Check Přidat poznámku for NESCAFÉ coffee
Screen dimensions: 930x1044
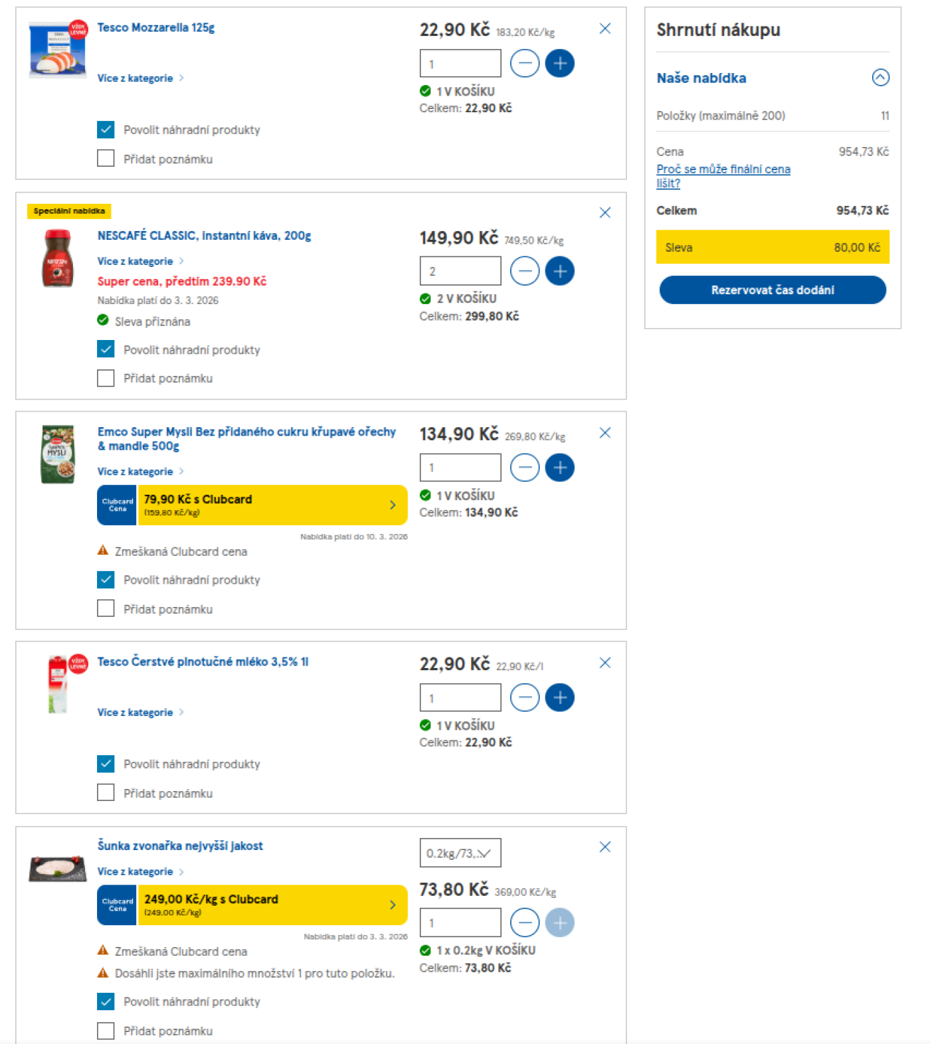point(106,378)
